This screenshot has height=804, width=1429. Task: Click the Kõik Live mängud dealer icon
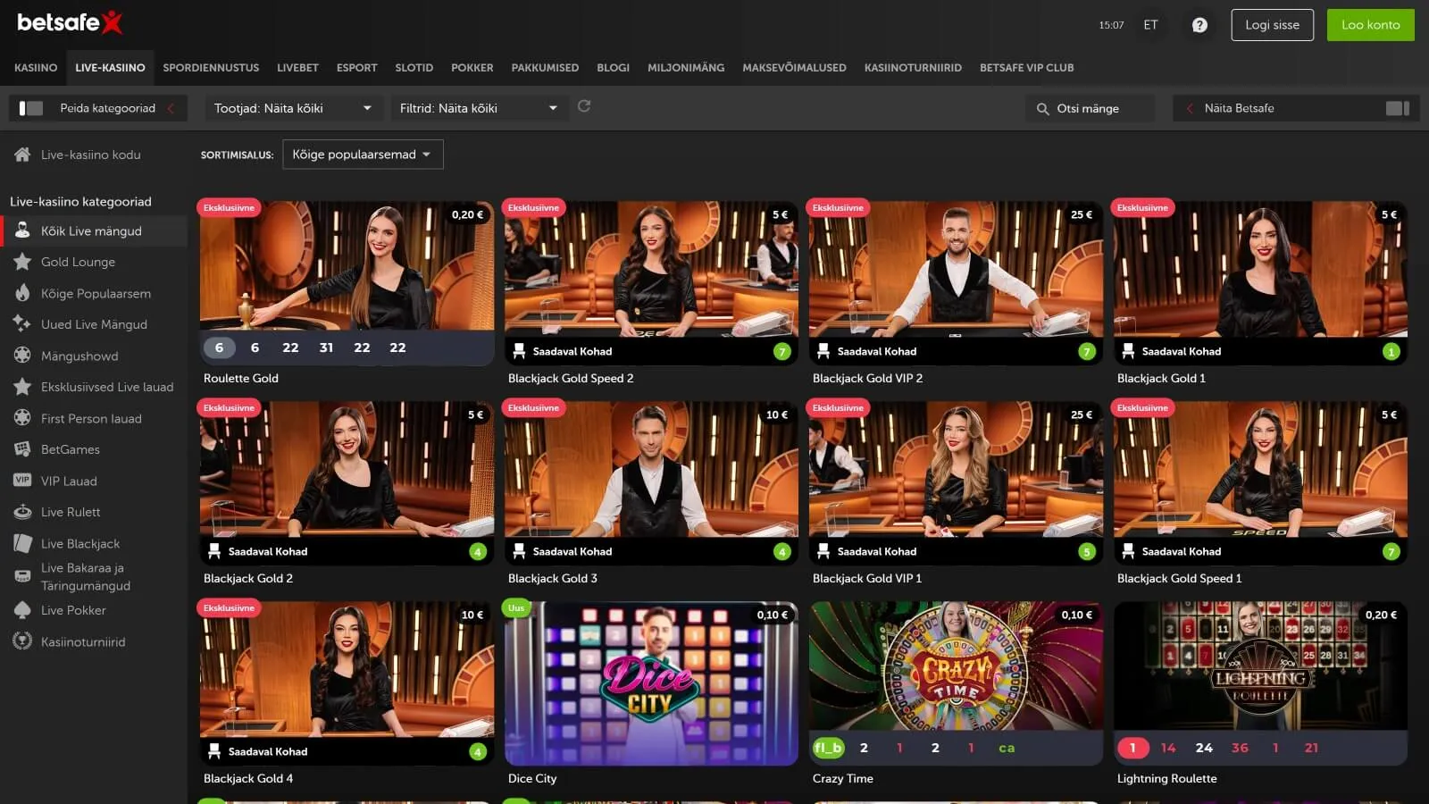tap(22, 230)
